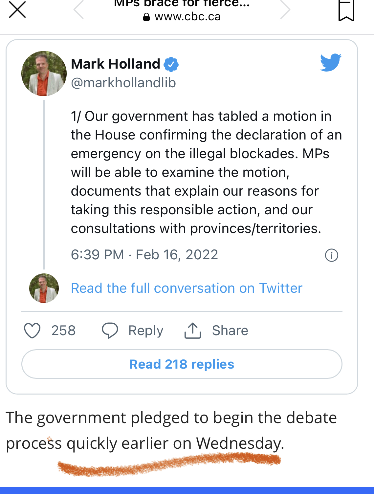Open the Mark Holland display name
This screenshot has width=374, height=494.
[x=116, y=64]
